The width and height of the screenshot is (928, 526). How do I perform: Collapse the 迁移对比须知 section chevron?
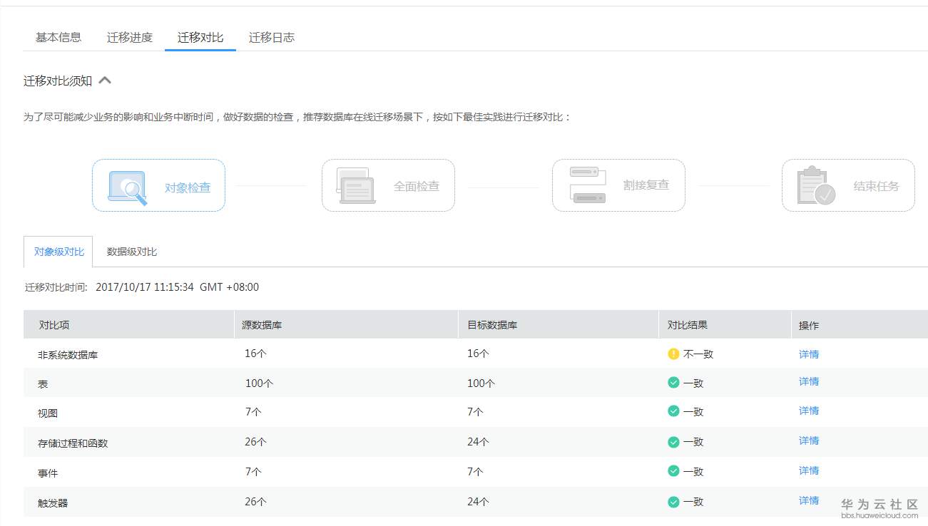(105, 81)
